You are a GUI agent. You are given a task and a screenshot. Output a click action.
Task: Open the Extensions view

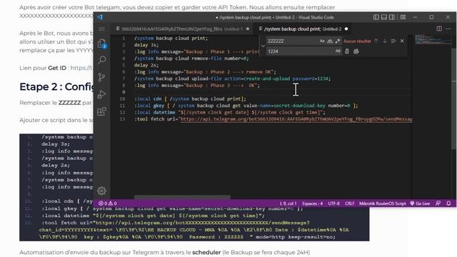(101, 111)
